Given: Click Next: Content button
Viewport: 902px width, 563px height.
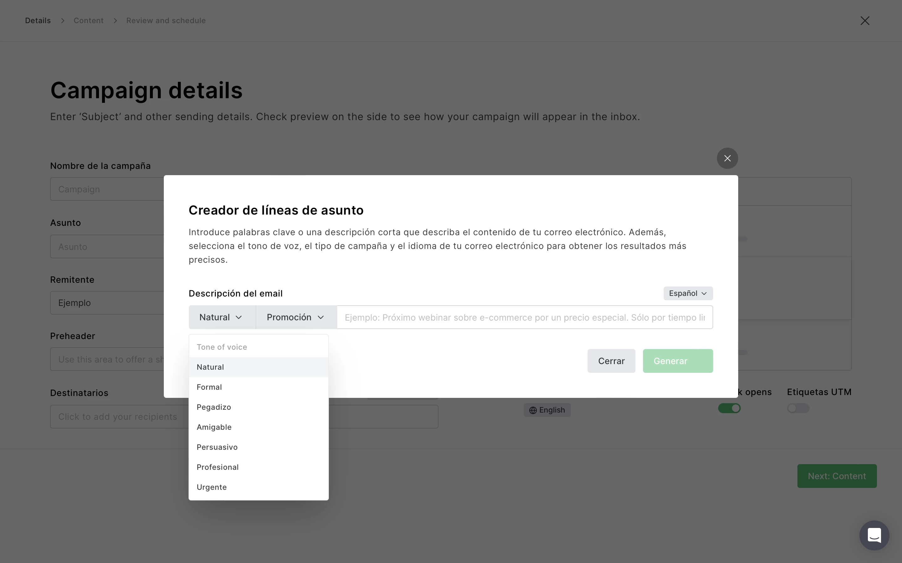Looking at the screenshot, I should (x=837, y=476).
